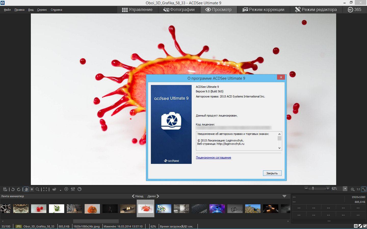Choose the magnifier zoom tool
This screenshot has width=367, height=229.
tap(37, 189)
